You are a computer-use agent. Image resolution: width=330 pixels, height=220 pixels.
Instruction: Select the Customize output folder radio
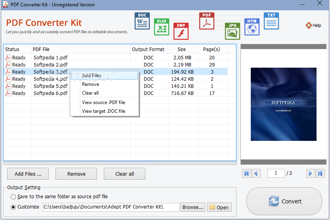[13, 207]
